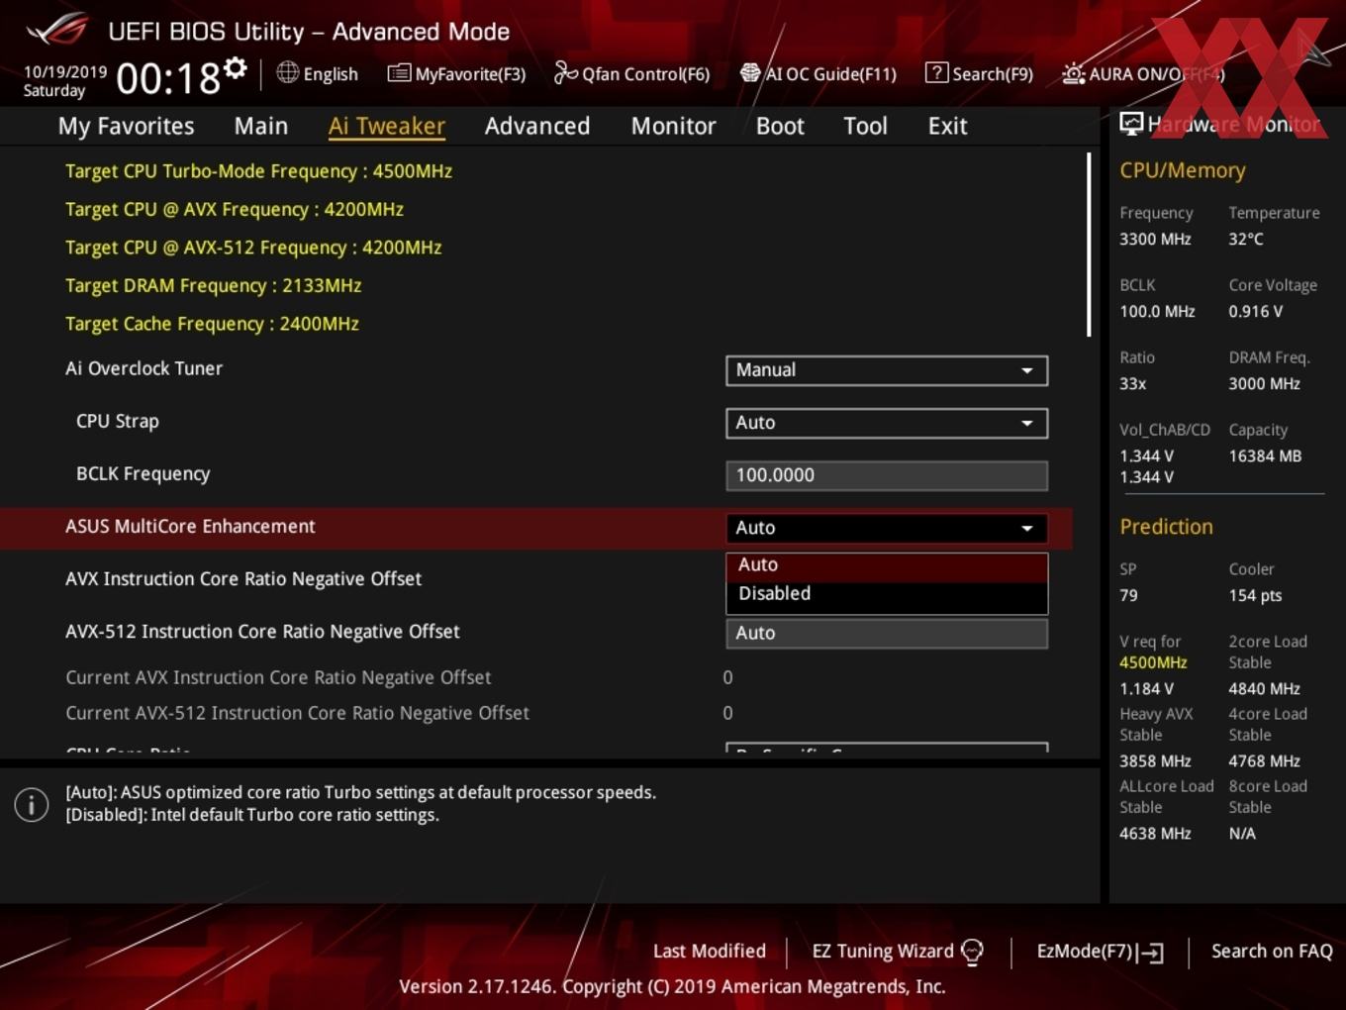
Task: Switch to the Boot tab
Action: (x=780, y=126)
